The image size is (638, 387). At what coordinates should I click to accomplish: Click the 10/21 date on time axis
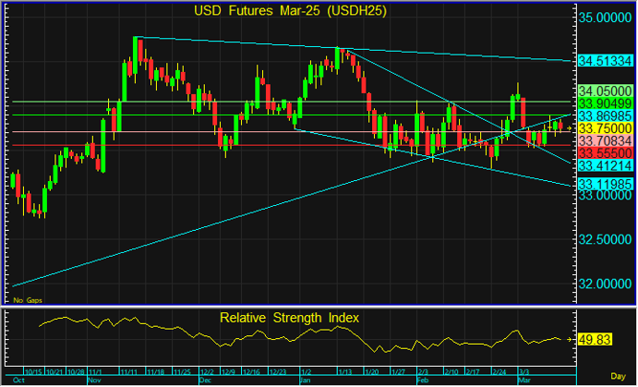point(54,372)
